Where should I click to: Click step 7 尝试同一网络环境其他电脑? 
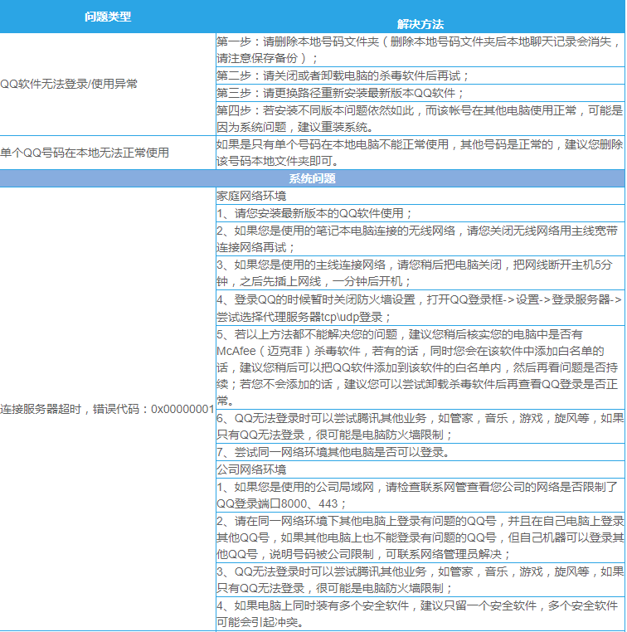pos(420,452)
